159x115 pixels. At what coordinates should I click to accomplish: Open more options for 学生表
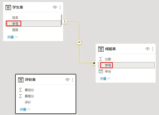click(60, 7)
